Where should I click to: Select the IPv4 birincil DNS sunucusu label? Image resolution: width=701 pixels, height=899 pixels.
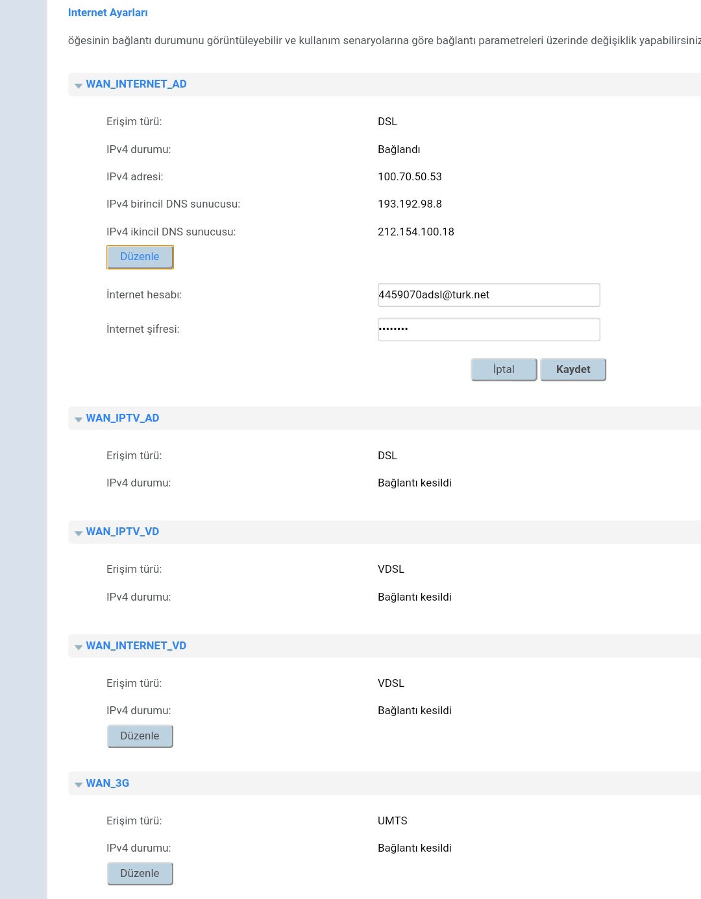(173, 204)
